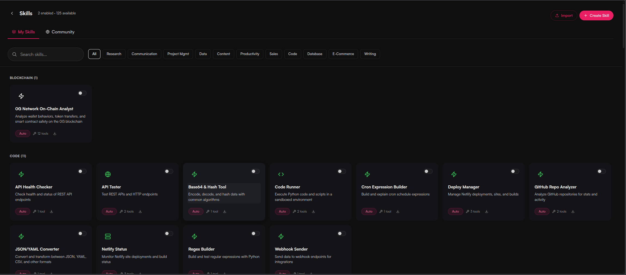Filter skills by Research
Viewport: 626px width, 275px height.
coord(114,54)
